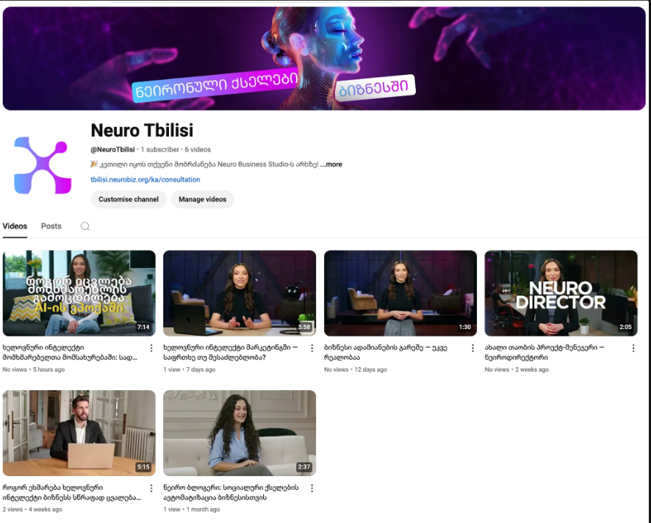The width and height of the screenshot is (651, 523).
Task: Play the 1:30 video thumbnail
Action: [x=400, y=293]
